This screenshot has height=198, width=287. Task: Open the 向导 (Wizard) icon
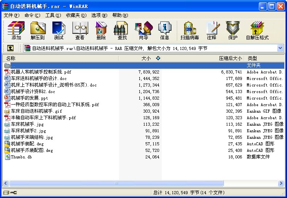[x=143, y=30]
